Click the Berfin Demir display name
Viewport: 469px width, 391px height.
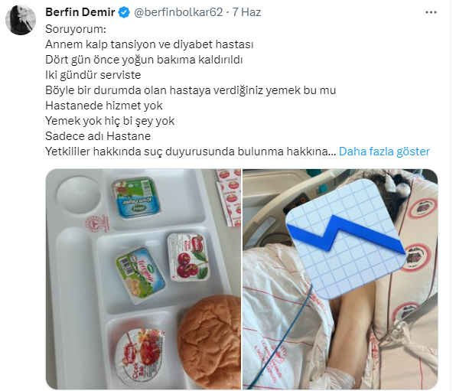coord(80,12)
